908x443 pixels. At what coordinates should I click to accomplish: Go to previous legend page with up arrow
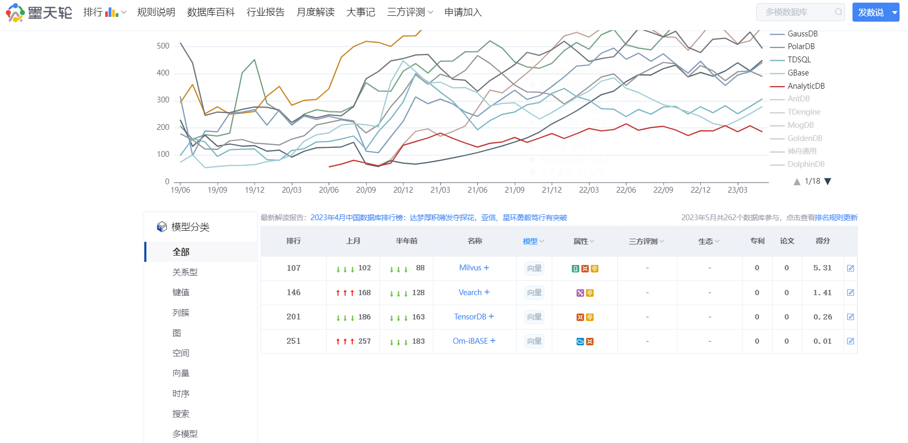(797, 182)
